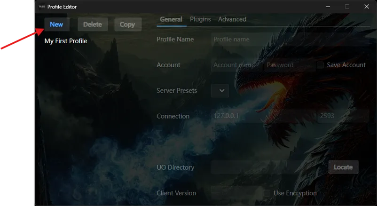Click the Client Version field

point(236,193)
